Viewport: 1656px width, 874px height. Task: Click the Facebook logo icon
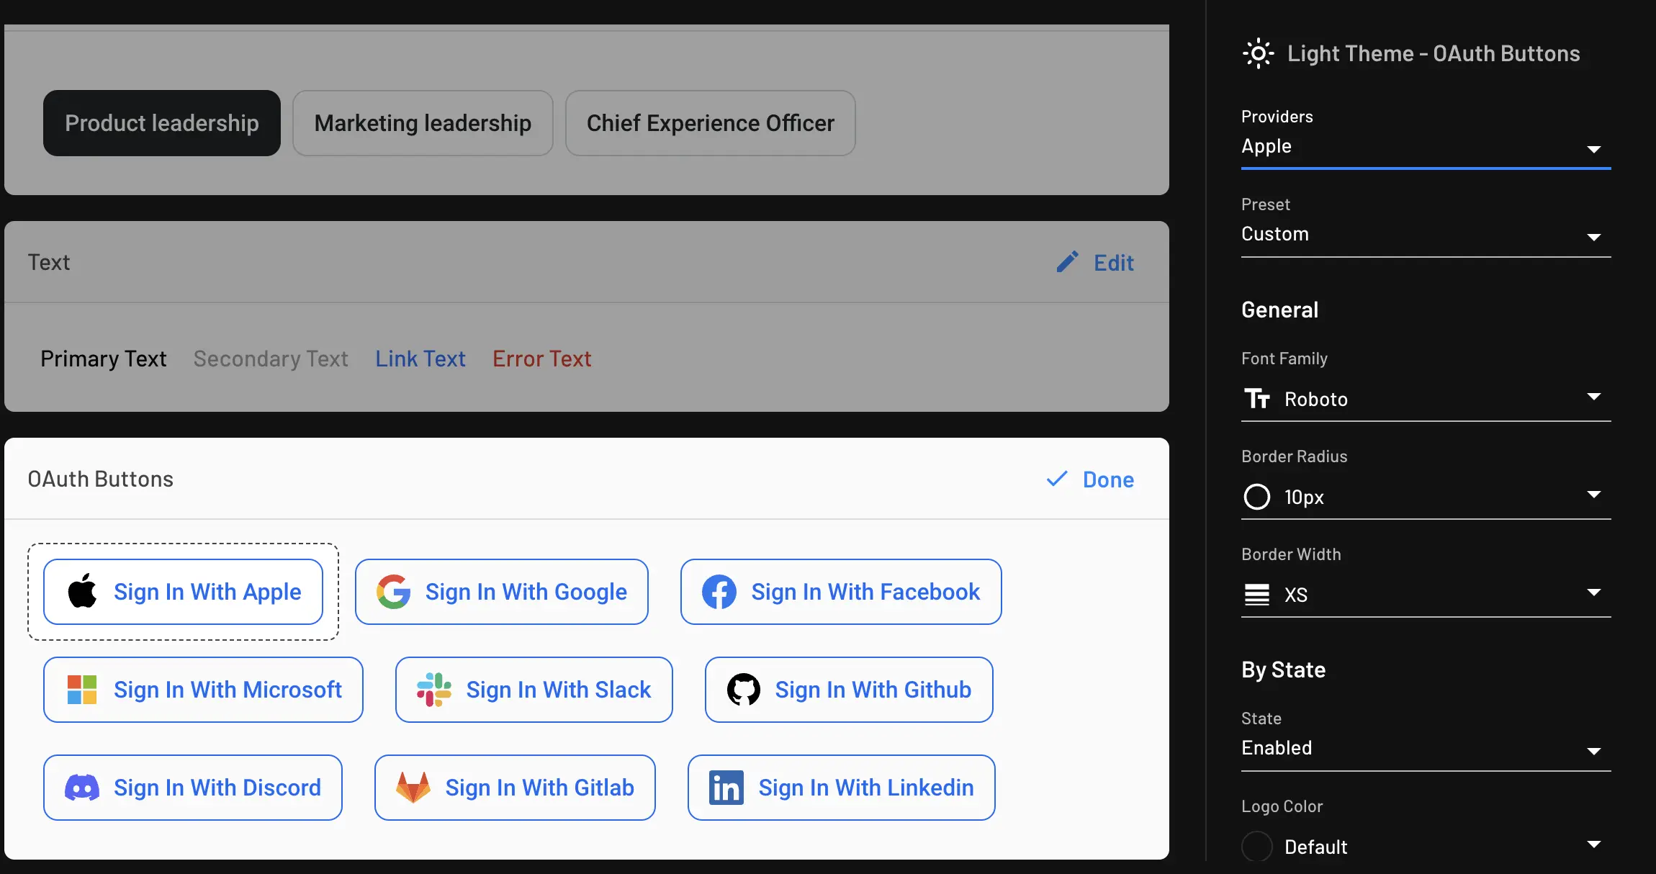[718, 591]
